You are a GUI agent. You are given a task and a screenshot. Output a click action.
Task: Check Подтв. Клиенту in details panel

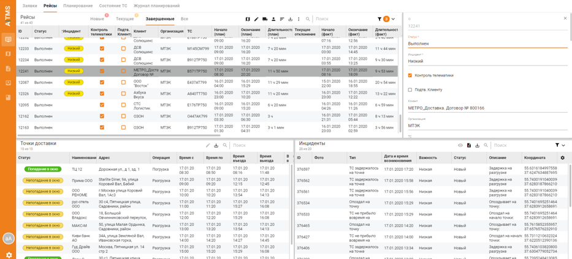(410, 90)
